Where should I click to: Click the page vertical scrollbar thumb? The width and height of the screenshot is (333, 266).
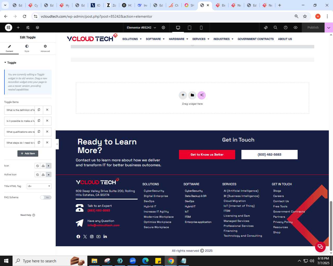point(331,226)
